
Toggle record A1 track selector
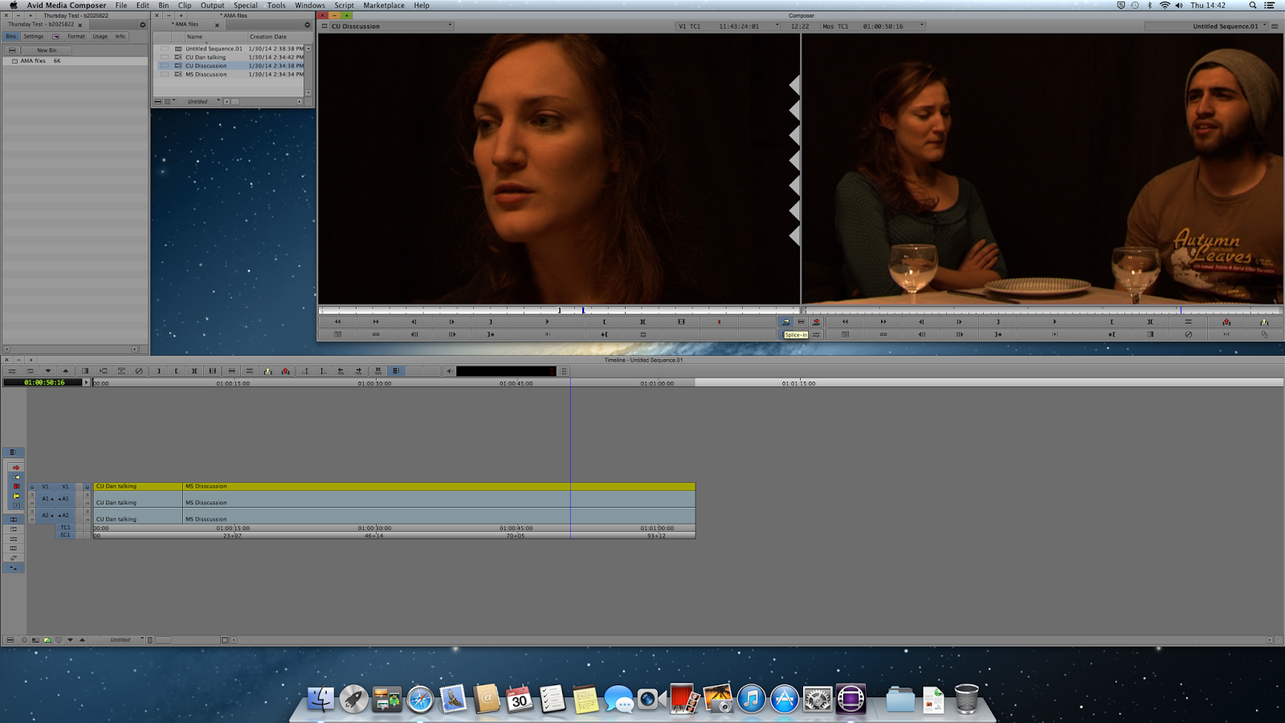pos(65,499)
